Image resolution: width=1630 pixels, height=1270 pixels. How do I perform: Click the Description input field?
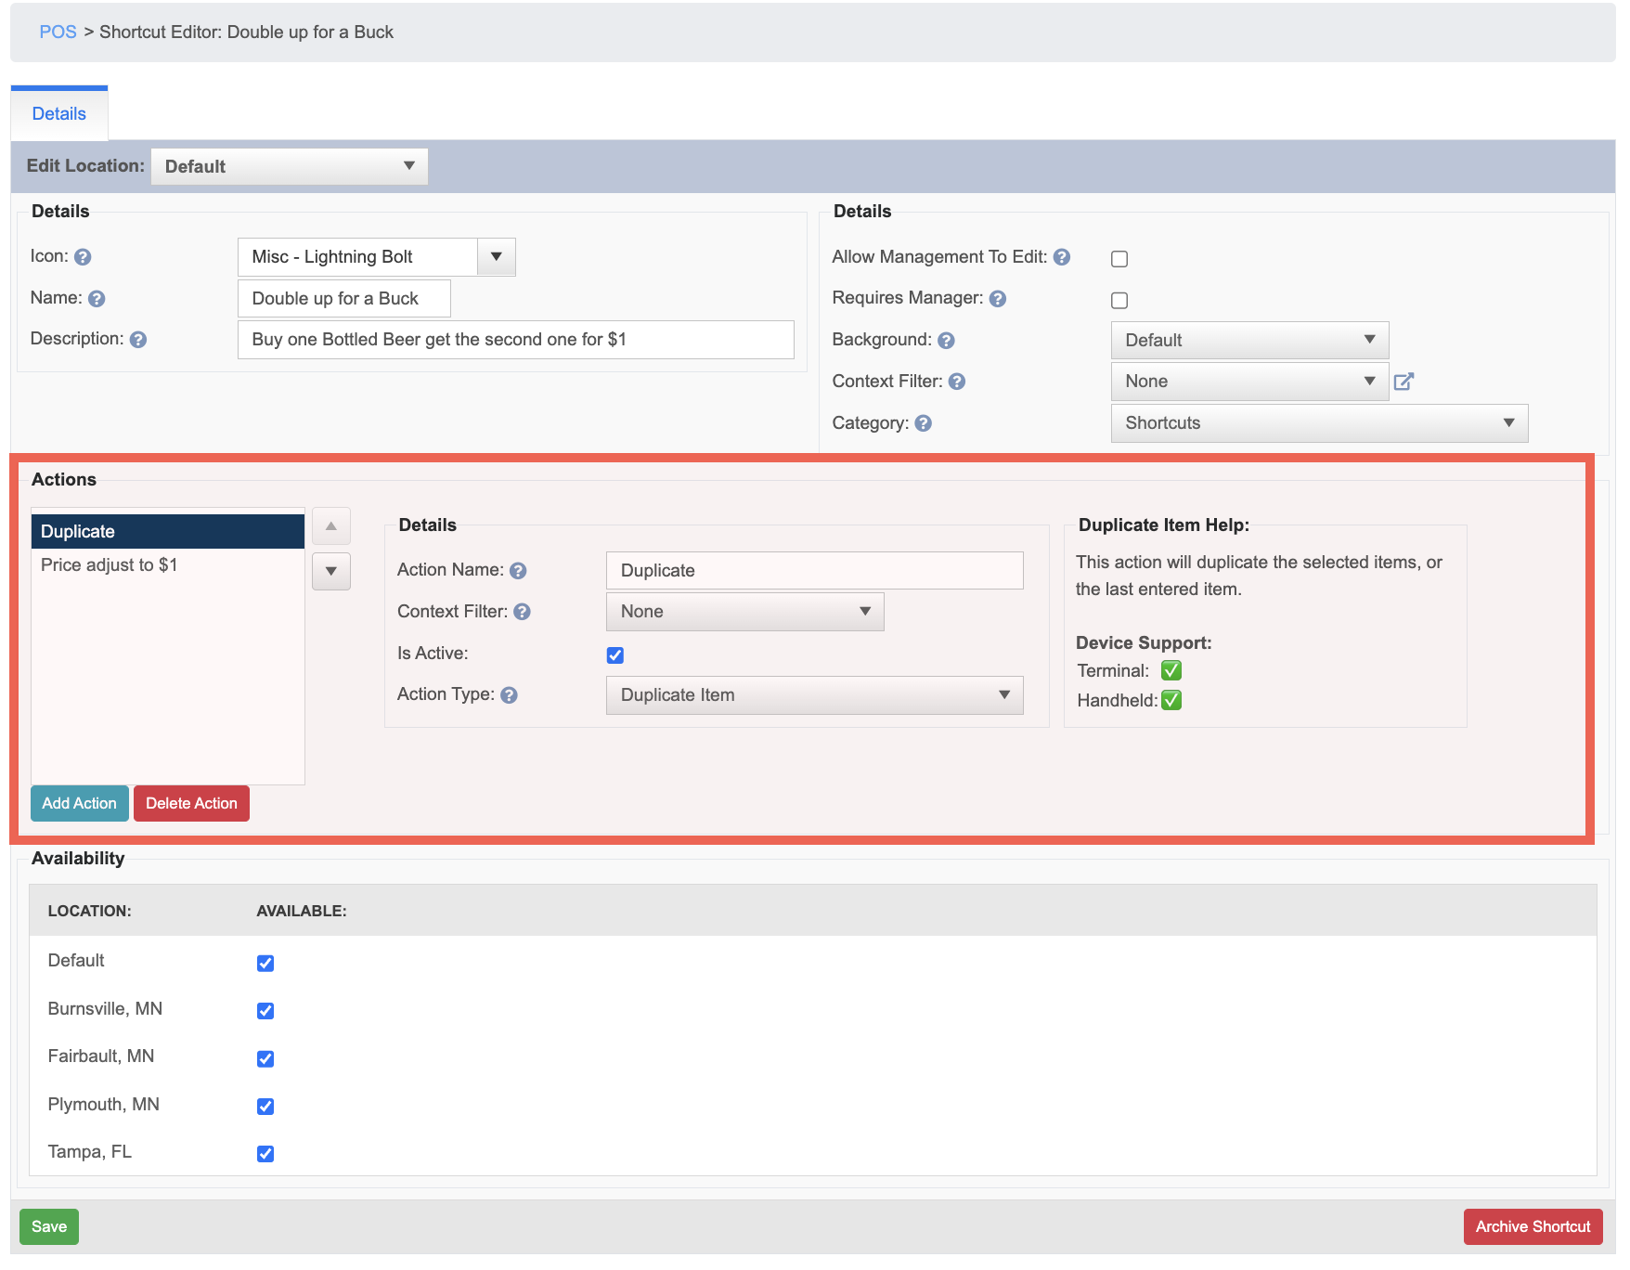click(516, 340)
